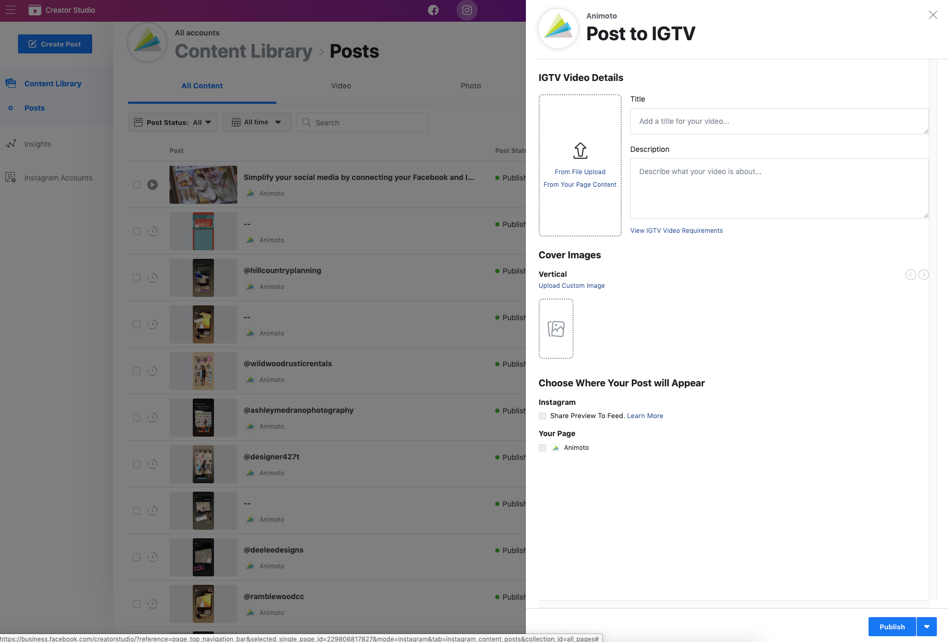Click story icon on @designer427t row
The width and height of the screenshot is (948, 642).
tap(153, 464)
